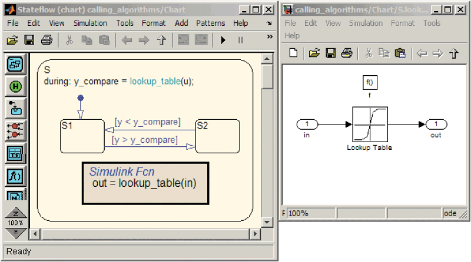Screen dimensions: 471x262
Task: Click the Simulink Fcn box in chart
Action: 145,183
